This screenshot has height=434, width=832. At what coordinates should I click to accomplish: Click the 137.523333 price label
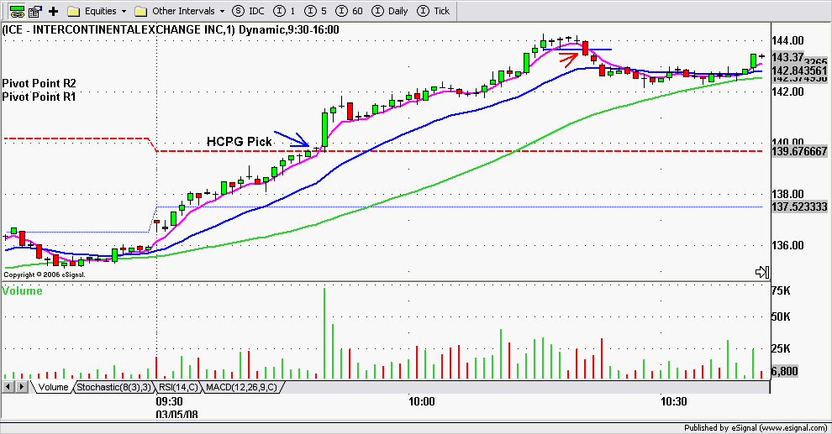[x=799, y=207]
